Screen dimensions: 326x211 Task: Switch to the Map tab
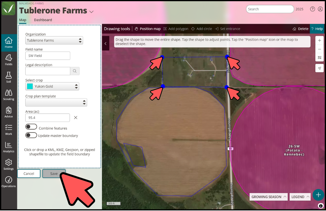point(23,20)
